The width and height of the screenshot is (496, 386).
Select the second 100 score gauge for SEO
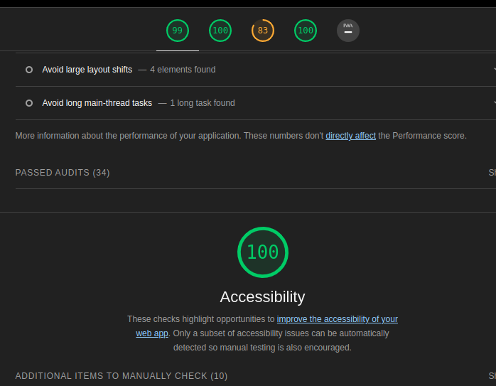click(x=306, y=31)
